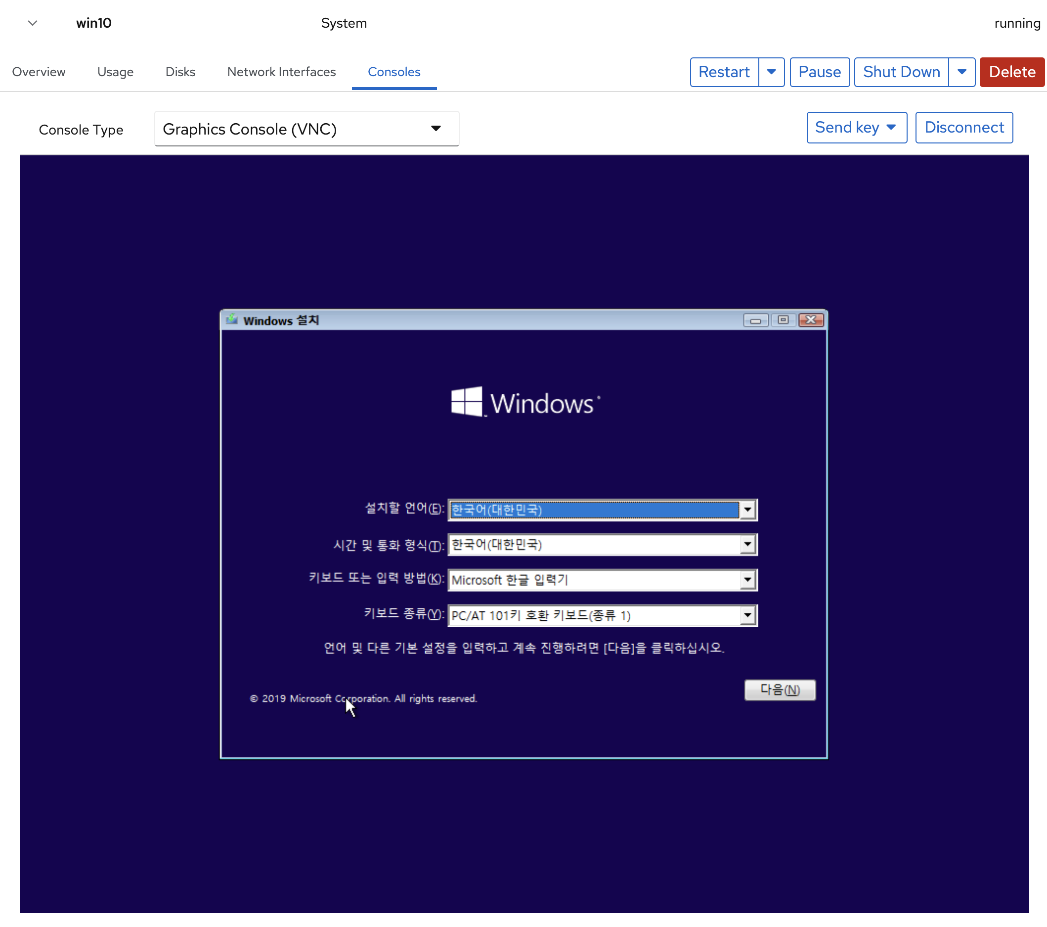Viewport: 1047px width, 927px height.
Task: Click the 키보드 종류 label
Action: (404, 613)
